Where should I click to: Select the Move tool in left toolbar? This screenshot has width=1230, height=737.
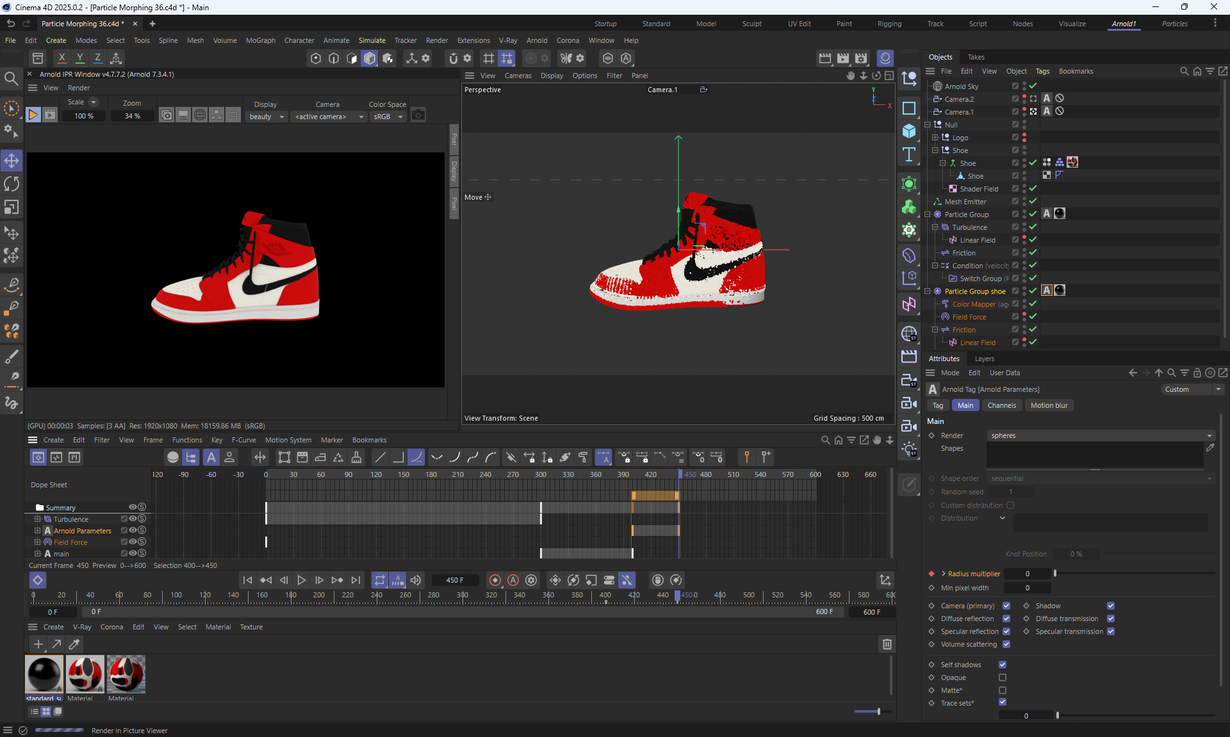(x=12, y=161)
